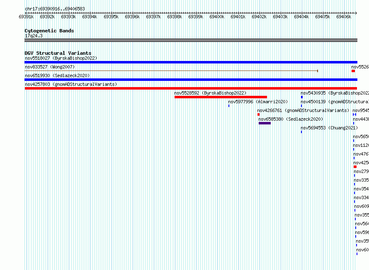Viewport: 369px width, 270px height.
Task: Click the blue tick under nsv5977996
Action: coord(229,106)
